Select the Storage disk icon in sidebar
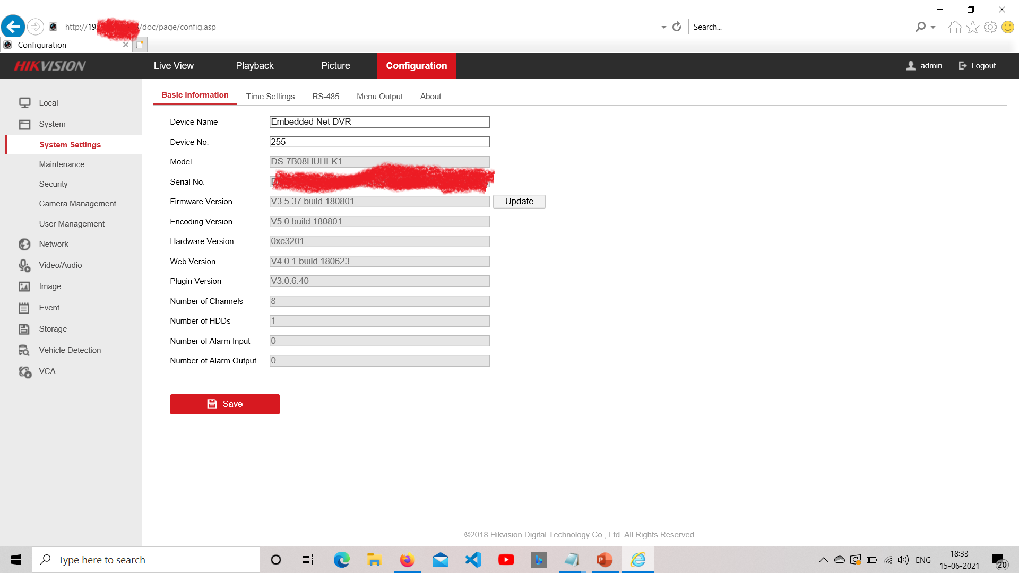 [x=24, y=329]
